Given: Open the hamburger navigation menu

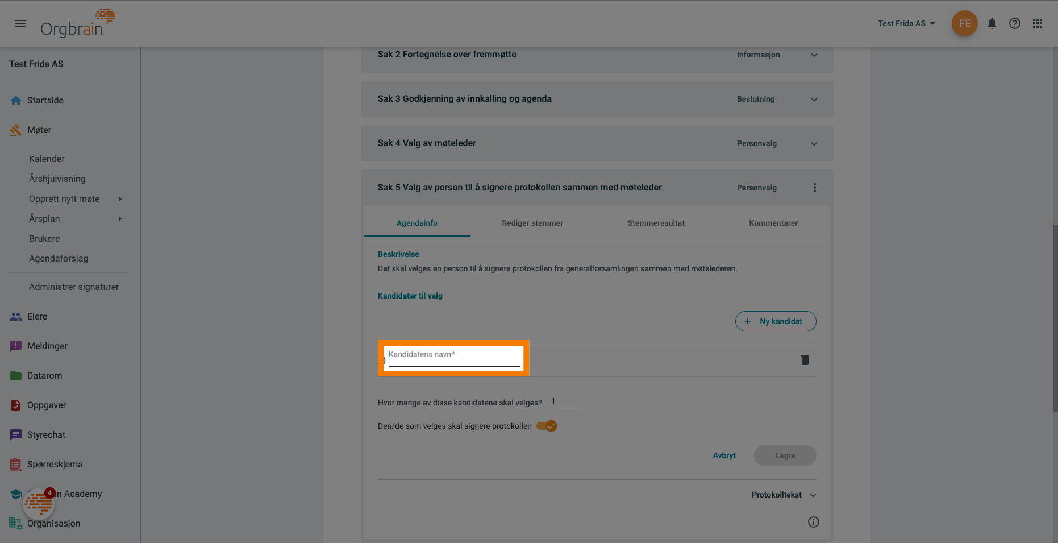Looking at the screenshot, I should (20, 23).
